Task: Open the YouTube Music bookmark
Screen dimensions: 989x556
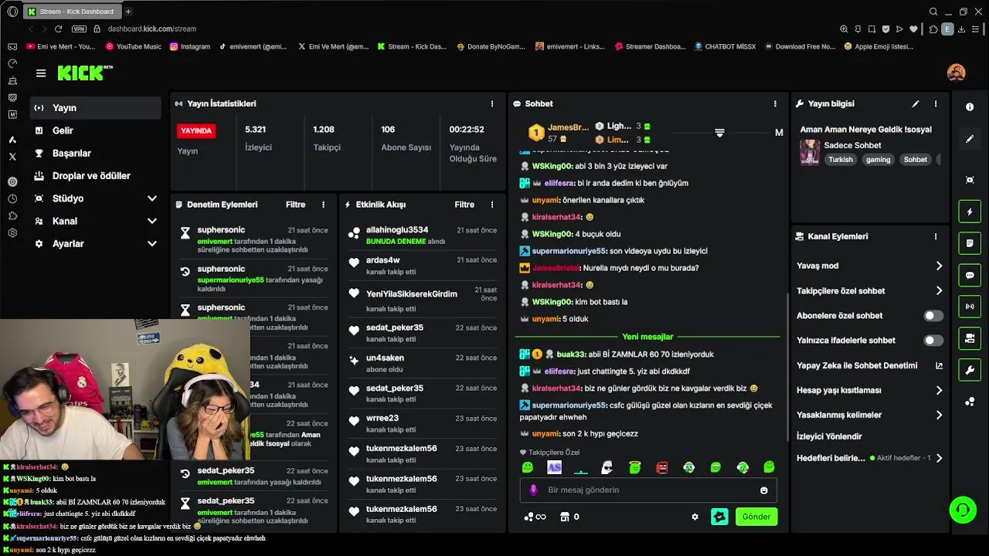Action: [x=133, y=46]
